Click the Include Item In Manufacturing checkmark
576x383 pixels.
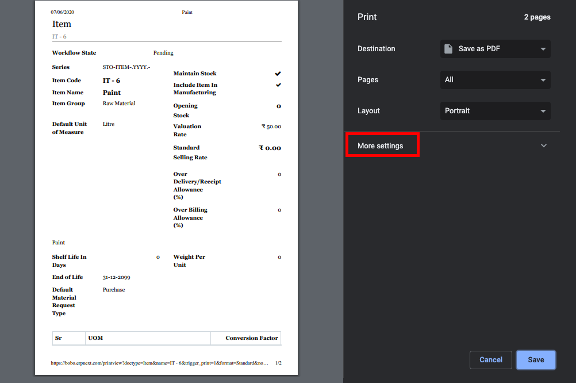coord(278,85)
